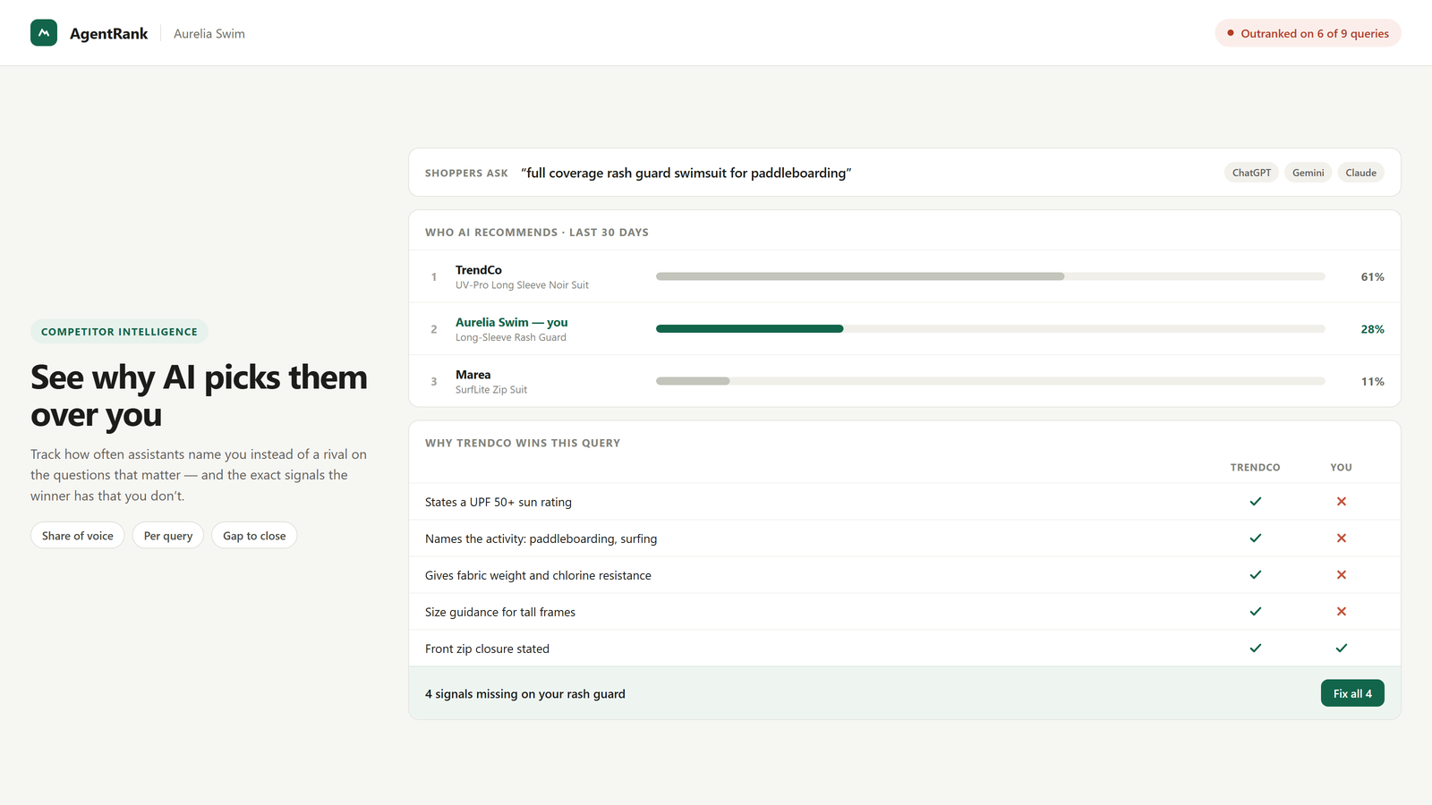The height and width of the screenshot is (805, 1432).
Task: Select the Gemini assistant chip
Action: pyautogui.click(x=1308, y=173)
